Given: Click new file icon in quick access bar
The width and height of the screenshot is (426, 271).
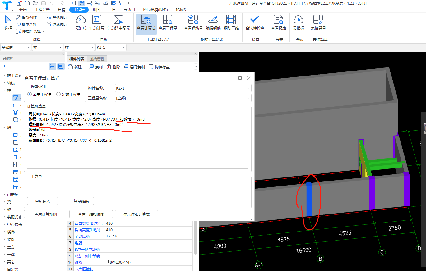Looking at the screenshot, I should pyautogui.click(x=27, y=3).
